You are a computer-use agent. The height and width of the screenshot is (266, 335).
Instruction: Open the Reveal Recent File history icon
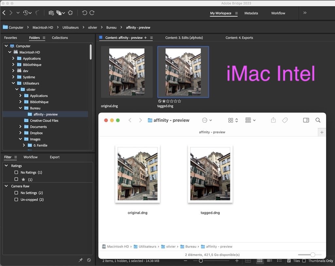click(x=26, y=13)
